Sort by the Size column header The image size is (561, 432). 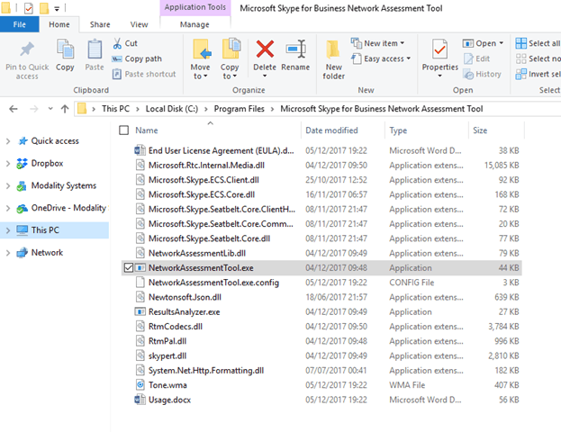point(480,130)
